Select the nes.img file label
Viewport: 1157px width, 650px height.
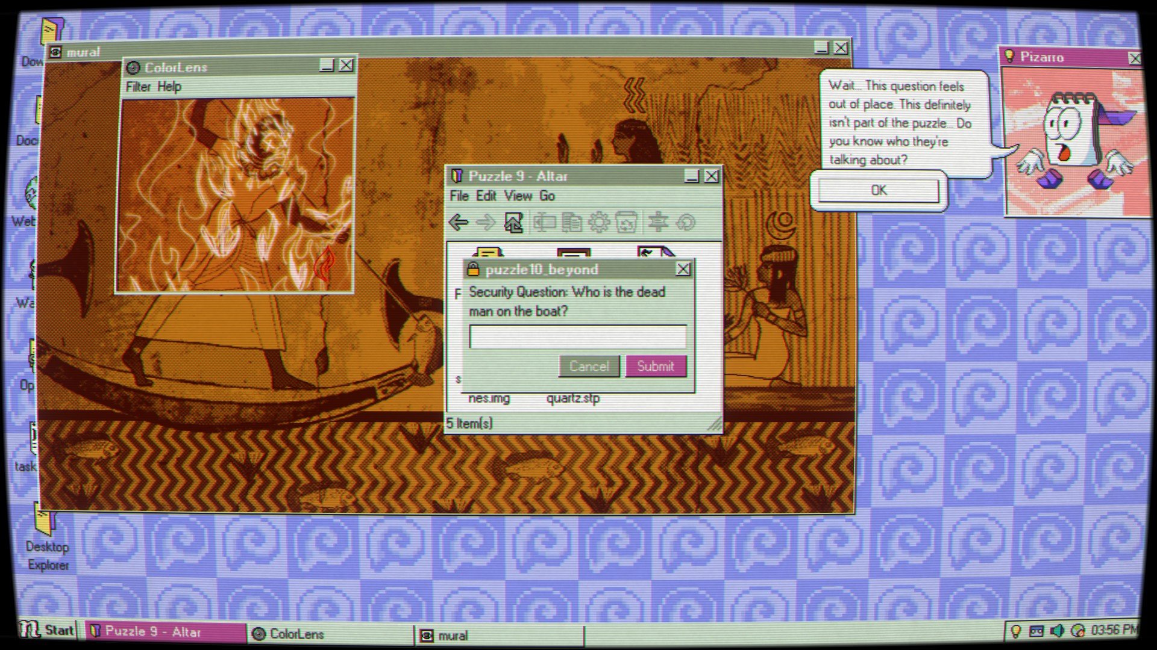[x=489, y=398]
